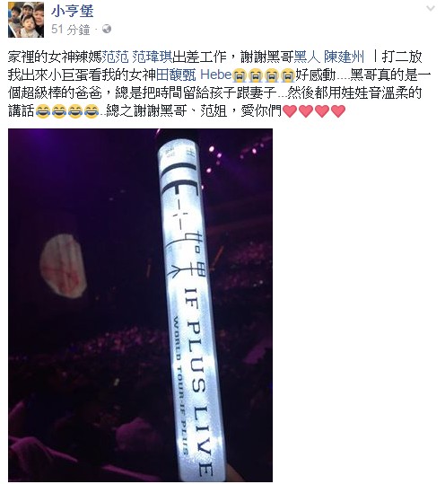Click the first crying emoji after Hebe
Screen dimensions: 445x484
(240, 75)
